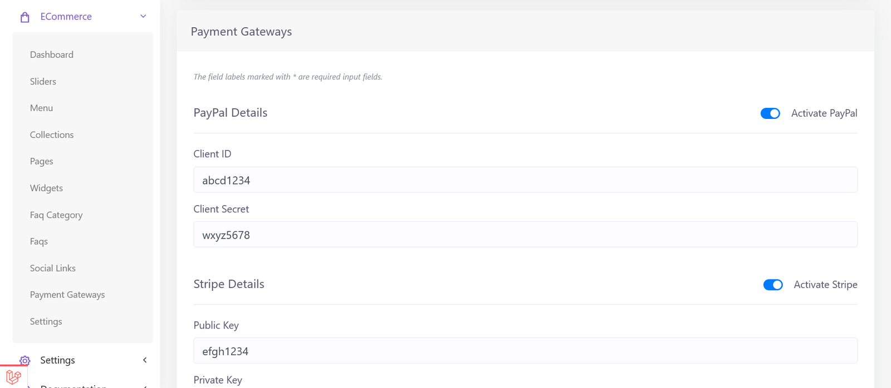
Task: Click into the Client Secret field
Action: click(525, 235)
